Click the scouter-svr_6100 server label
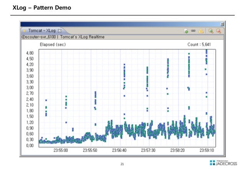 38,37
